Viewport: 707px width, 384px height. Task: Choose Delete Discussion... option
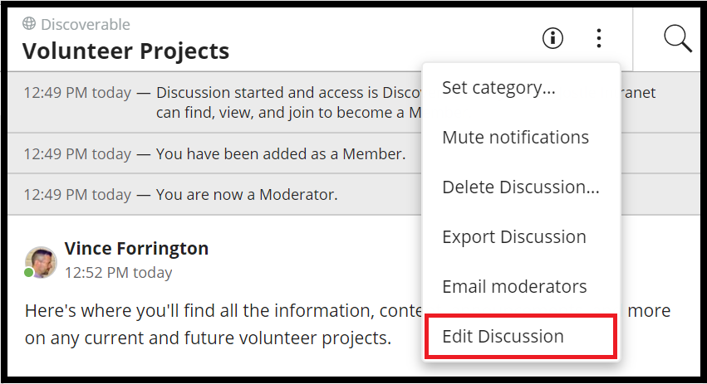520,187
